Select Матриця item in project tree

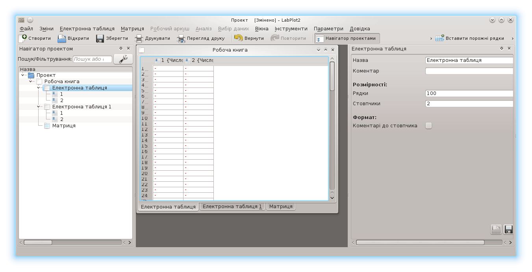[64, 126]
